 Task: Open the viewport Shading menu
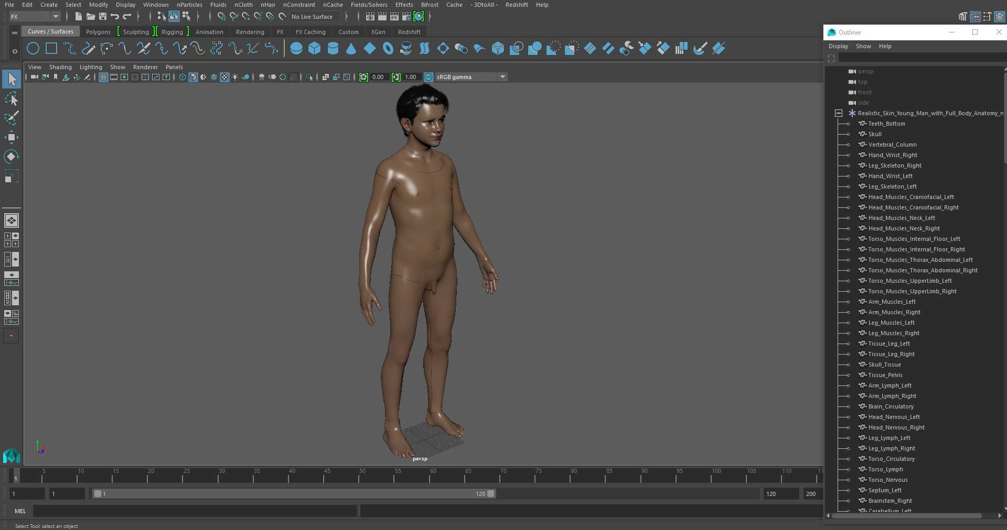(x=60, y=67)
